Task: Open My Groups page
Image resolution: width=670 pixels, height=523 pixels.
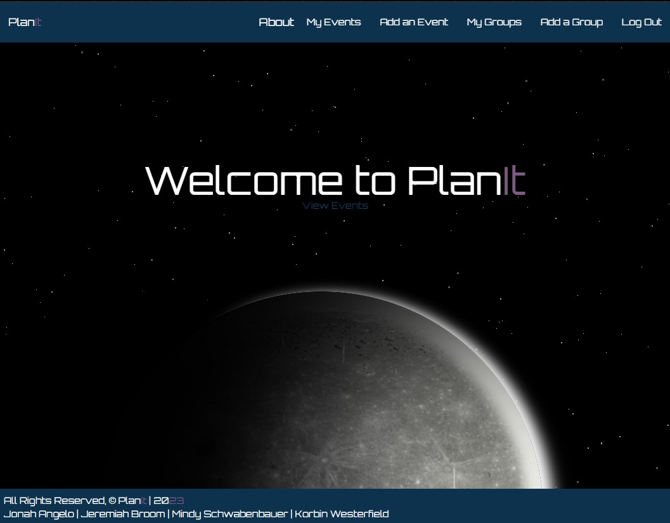Action: pos(494,22)
